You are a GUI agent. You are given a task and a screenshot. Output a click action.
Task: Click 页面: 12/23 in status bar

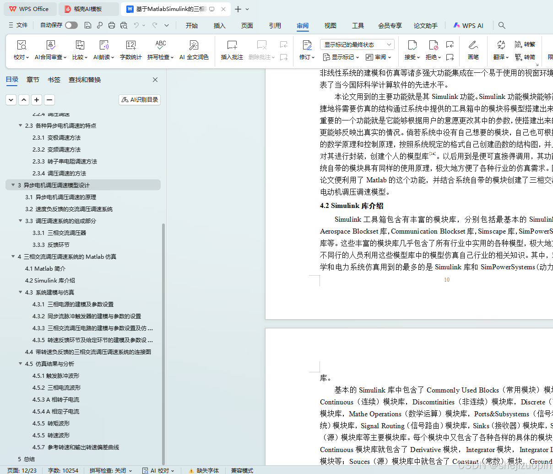[x=22, y=470]
